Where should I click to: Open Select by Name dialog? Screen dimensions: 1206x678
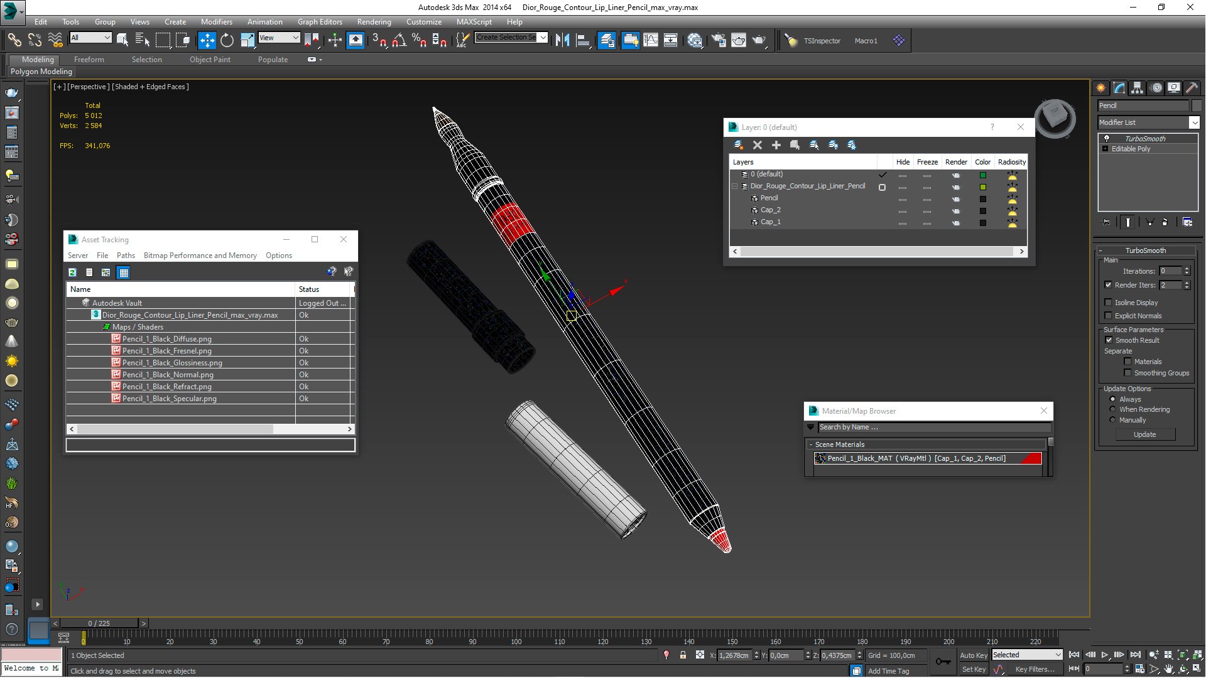tap(143, 40)
